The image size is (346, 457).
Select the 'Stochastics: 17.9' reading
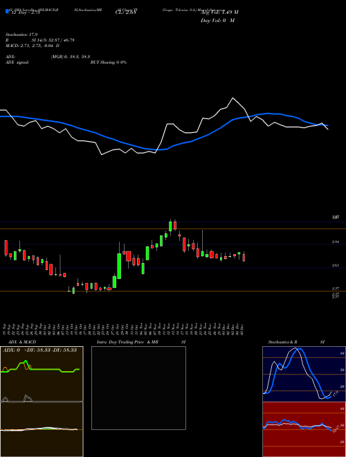[21, 35]
